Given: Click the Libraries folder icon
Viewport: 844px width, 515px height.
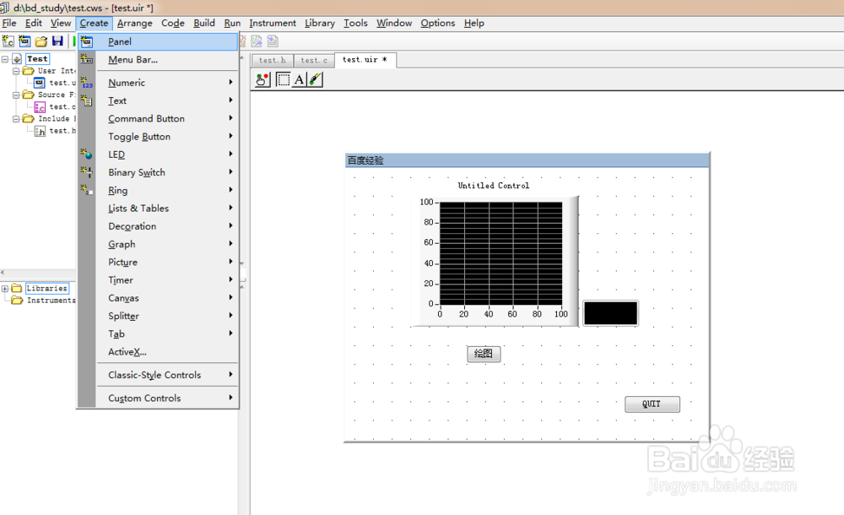Looking at the screenshot, I should (17, 288).
